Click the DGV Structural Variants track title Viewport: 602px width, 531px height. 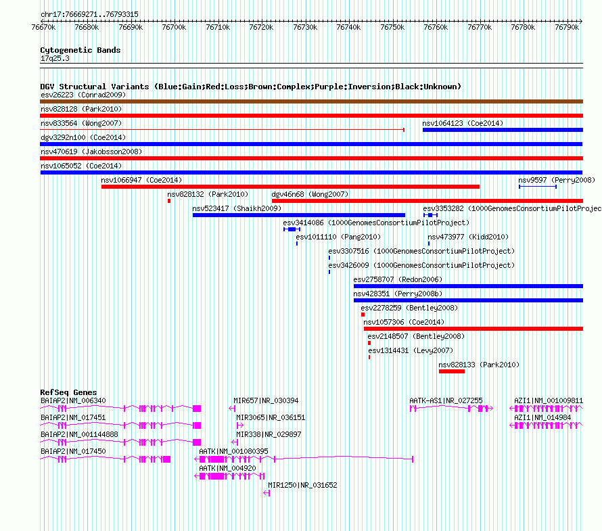tap(251, 87)
